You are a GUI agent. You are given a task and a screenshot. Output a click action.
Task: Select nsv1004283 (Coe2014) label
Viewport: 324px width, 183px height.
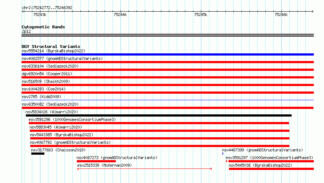coord(44,89)
